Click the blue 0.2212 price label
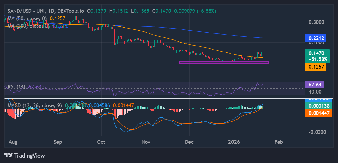 [316, 38]
